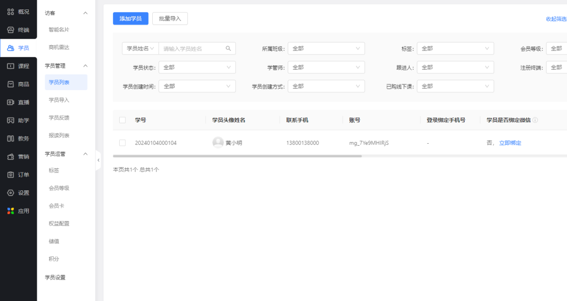Open the 助学 study-aid icon
The width and height of the screenshot is (567, 301).
10,120
